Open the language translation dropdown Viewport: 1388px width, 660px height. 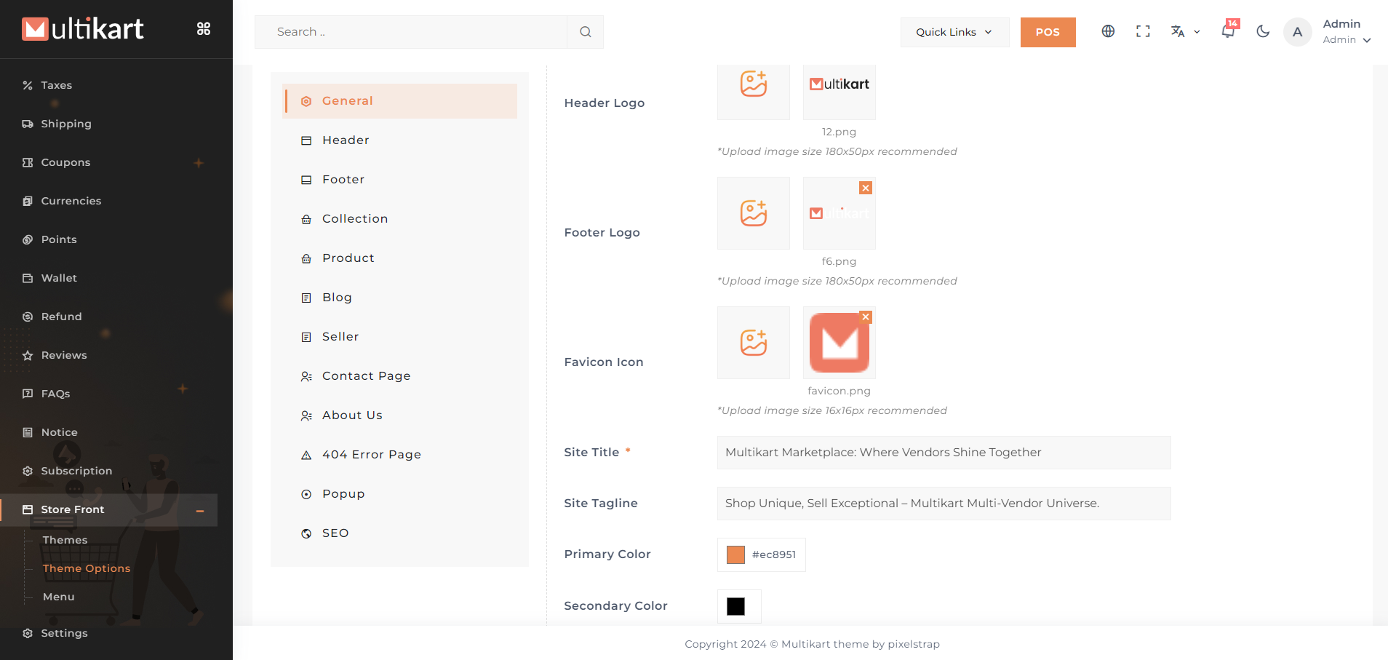[x=1184, y=31]
